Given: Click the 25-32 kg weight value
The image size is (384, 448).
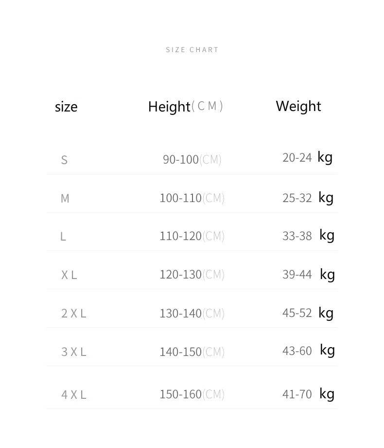Looking at the screenshot, I should [x=308, y=198].
